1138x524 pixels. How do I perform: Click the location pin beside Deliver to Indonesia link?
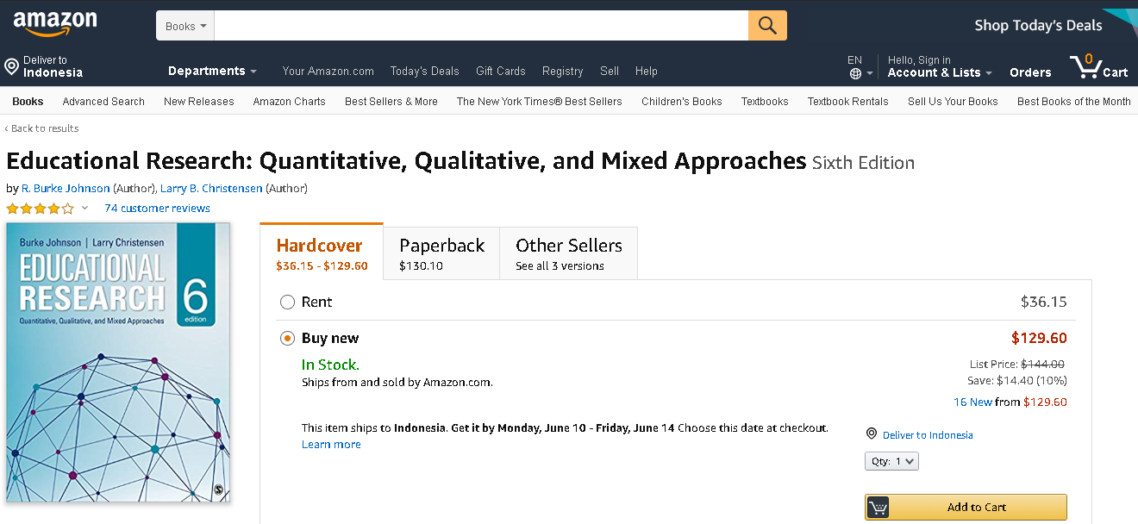pos(872,434)
